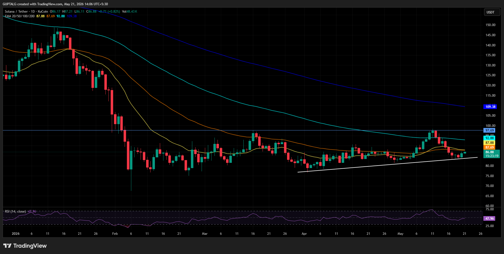Click the May label on time axis

pyautogui.click(x=400, y=234)
